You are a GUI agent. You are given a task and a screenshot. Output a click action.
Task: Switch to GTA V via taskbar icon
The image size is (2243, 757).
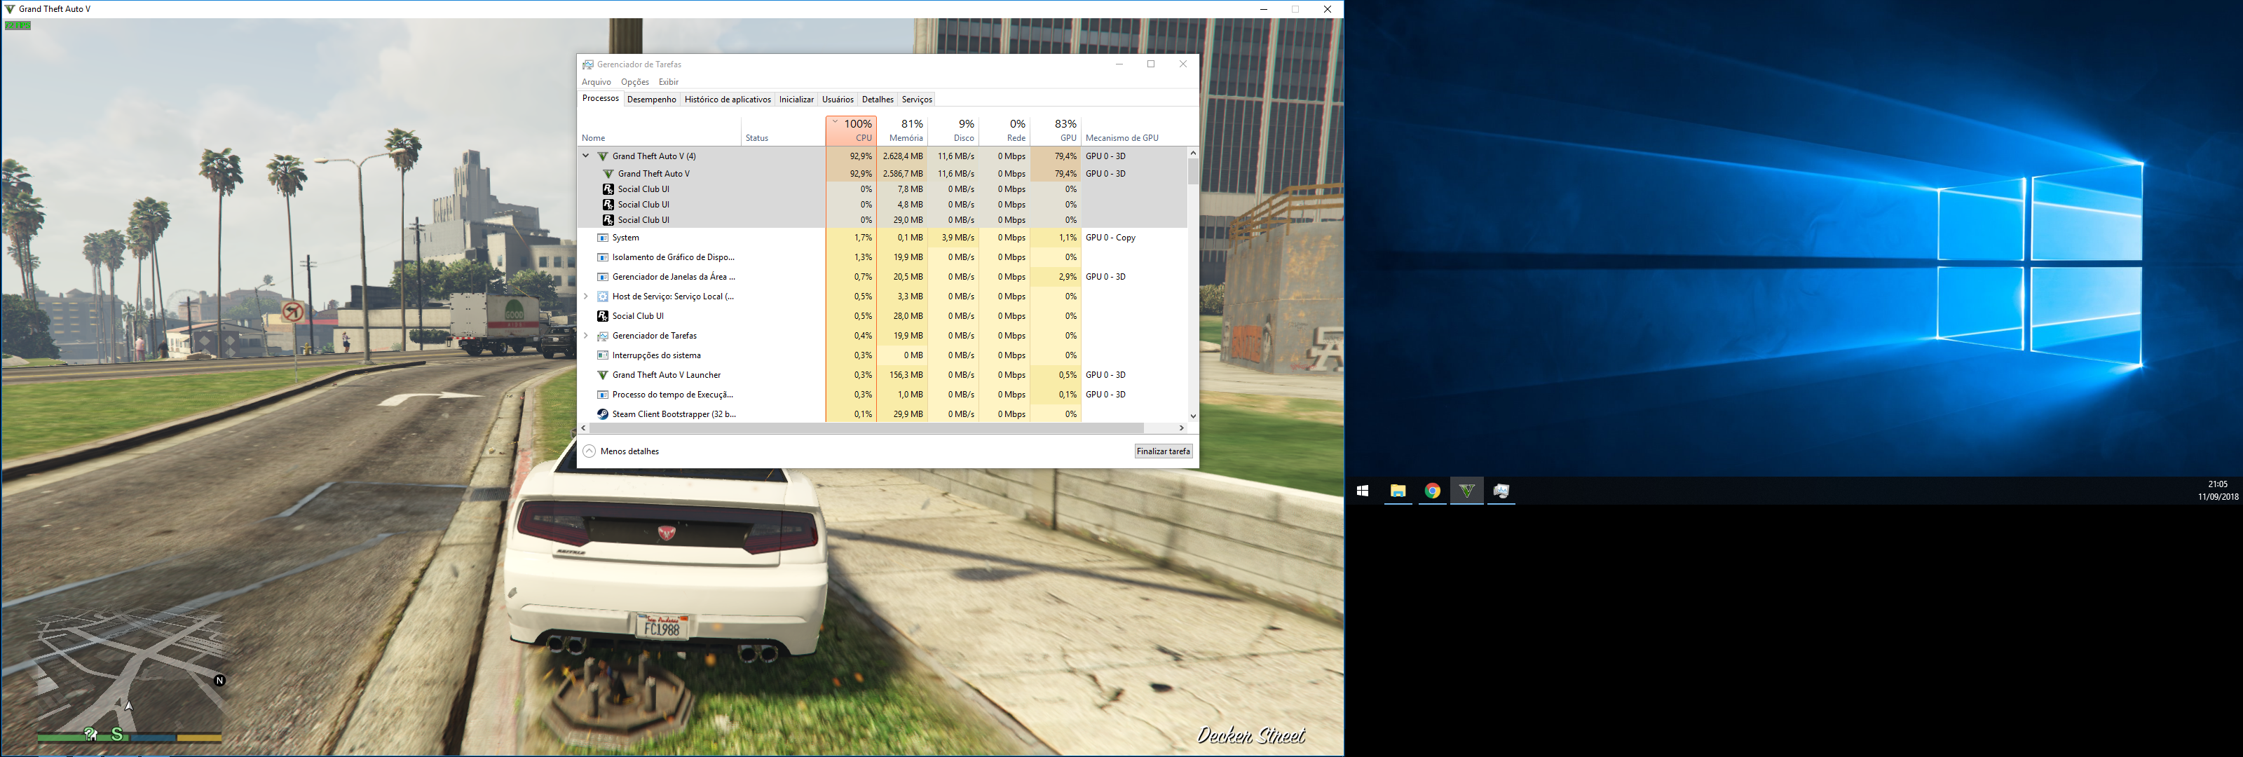1467,491
